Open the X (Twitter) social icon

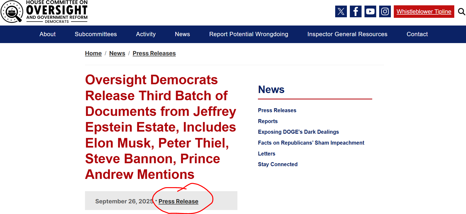pyautogui.click(x=341, y=11)
